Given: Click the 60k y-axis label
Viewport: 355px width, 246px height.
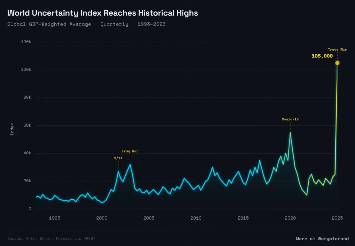Looking at the screenshot, I should coord(27,125).
